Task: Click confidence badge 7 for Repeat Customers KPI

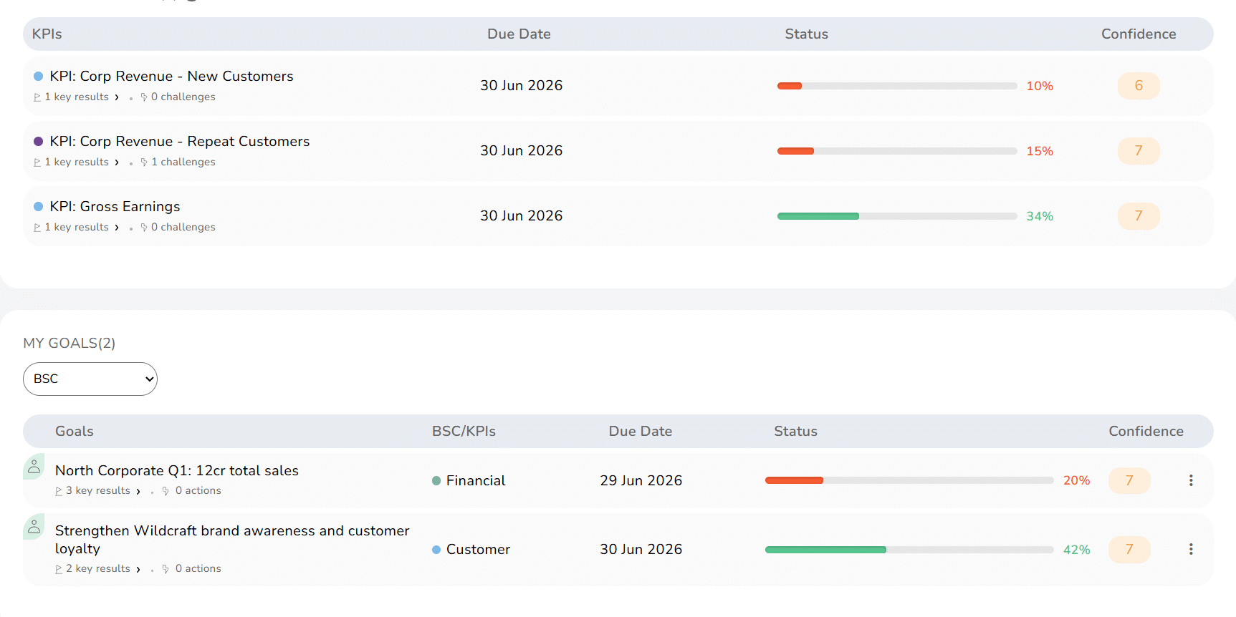Action: 1139,151
